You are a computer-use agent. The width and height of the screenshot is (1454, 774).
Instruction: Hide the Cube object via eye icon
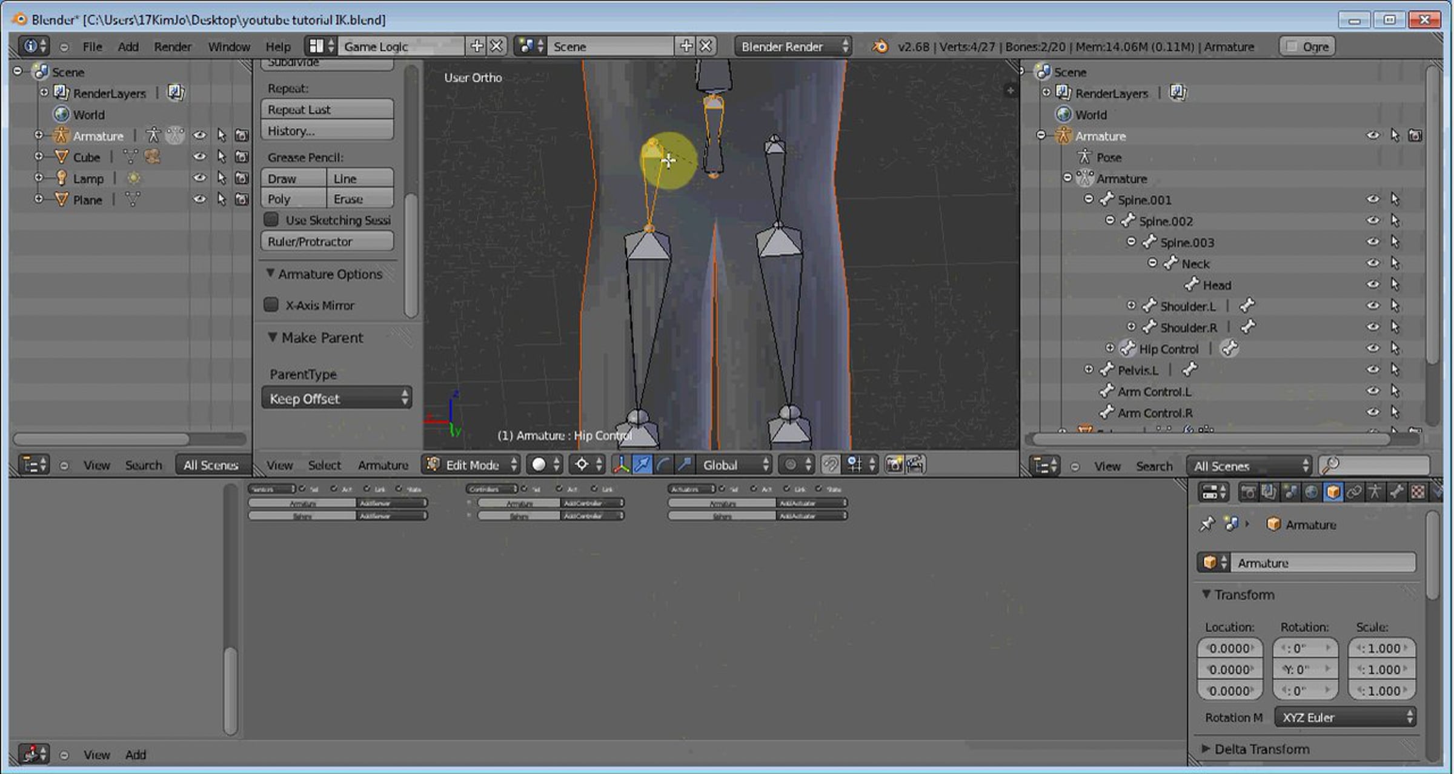click(199, 157)
